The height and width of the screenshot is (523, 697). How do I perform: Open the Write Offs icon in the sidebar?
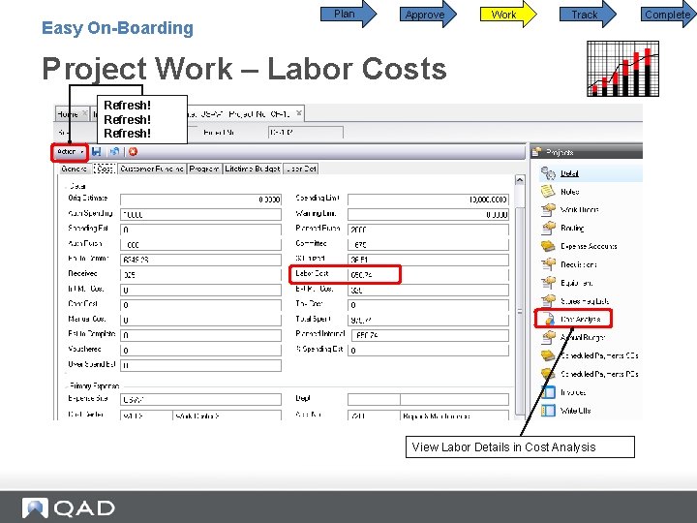coord(548,410)
